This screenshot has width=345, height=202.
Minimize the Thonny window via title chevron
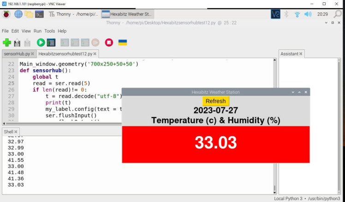coord(326,23)
